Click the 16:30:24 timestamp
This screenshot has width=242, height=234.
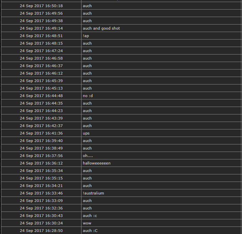click(x=41, y=223)
